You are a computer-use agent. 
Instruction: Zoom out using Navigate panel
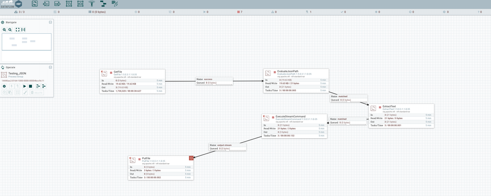click(10, 30)
